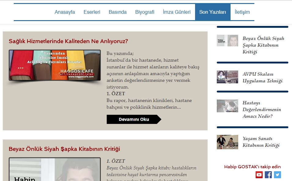Click the sidebar Beyaz Önlük Siyah Şapka thumbnail

click(227, 41)
